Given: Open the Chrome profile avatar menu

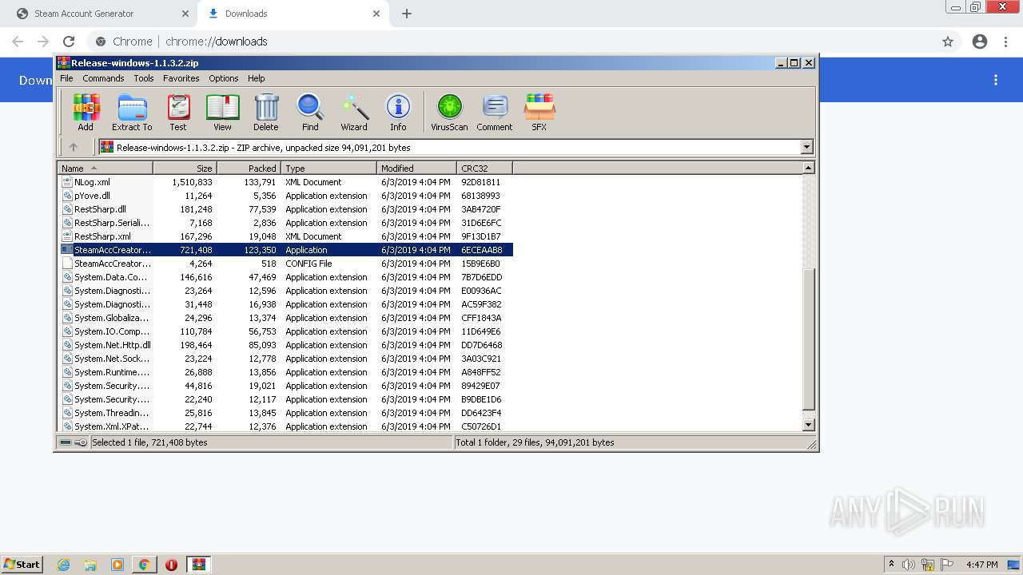Looking at the screenshot, I should pyautogui.click(x=980, y=42).
